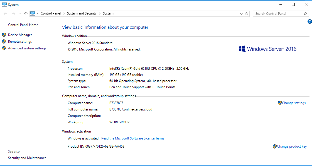312x166 pixels.
Task: Open Device Manager from the left pane
Action: pos(20,35)
